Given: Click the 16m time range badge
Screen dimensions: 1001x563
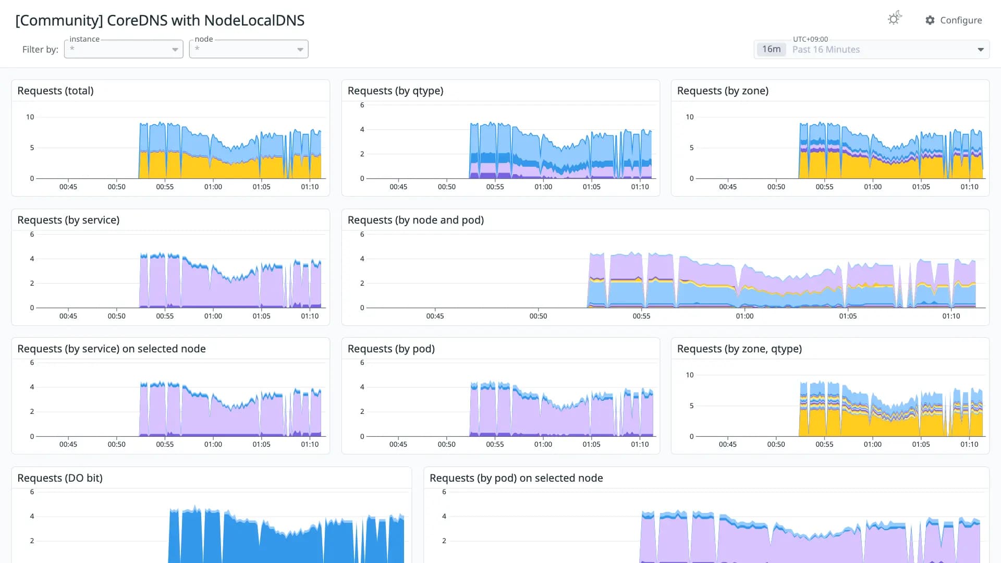Looking at the screenshot, I should click(771, 50).
